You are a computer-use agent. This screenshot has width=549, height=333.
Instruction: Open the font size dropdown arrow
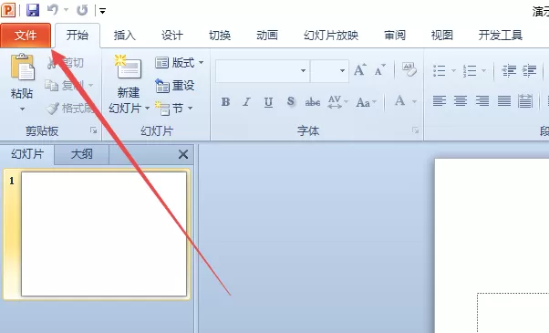pyautogui.click(x=342, y=71)
